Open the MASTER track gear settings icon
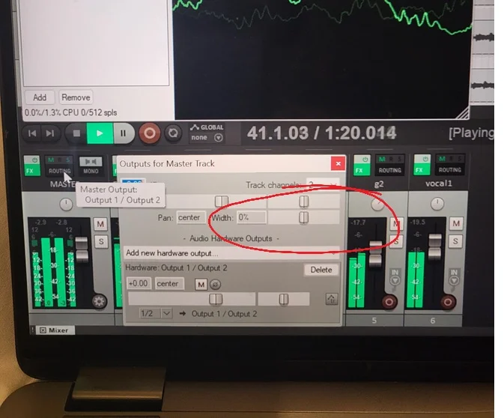Screen dimensions: 504x418 point(99,301)
